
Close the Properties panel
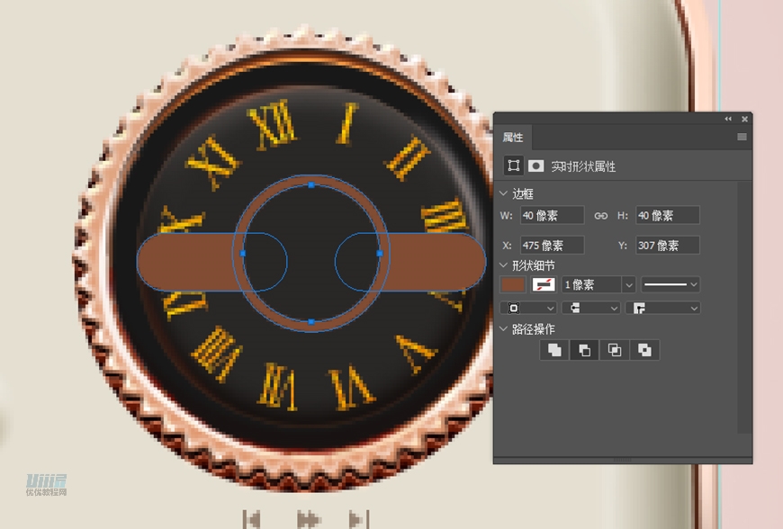(x=744, y=119)
